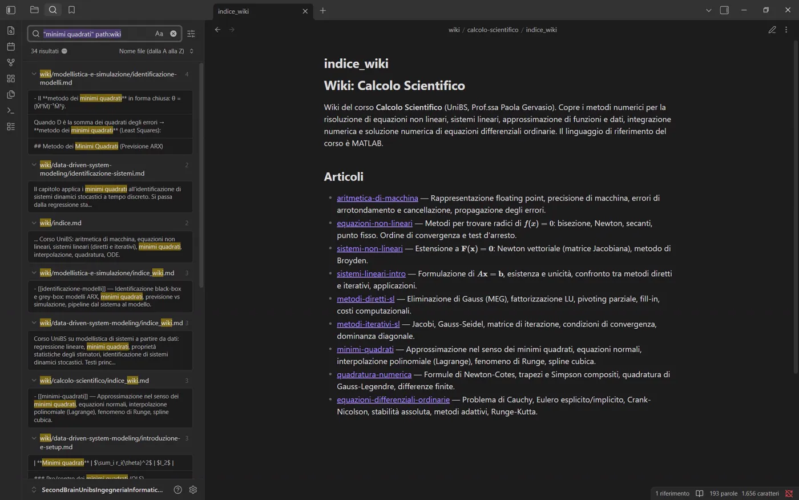Open the aritmetica-di-macchina link
The image size is (799, 500).
pos(377,198)
